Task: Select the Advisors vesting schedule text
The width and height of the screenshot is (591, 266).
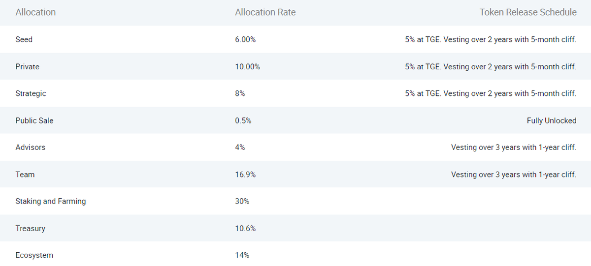Action: click(x=514, y=148)
